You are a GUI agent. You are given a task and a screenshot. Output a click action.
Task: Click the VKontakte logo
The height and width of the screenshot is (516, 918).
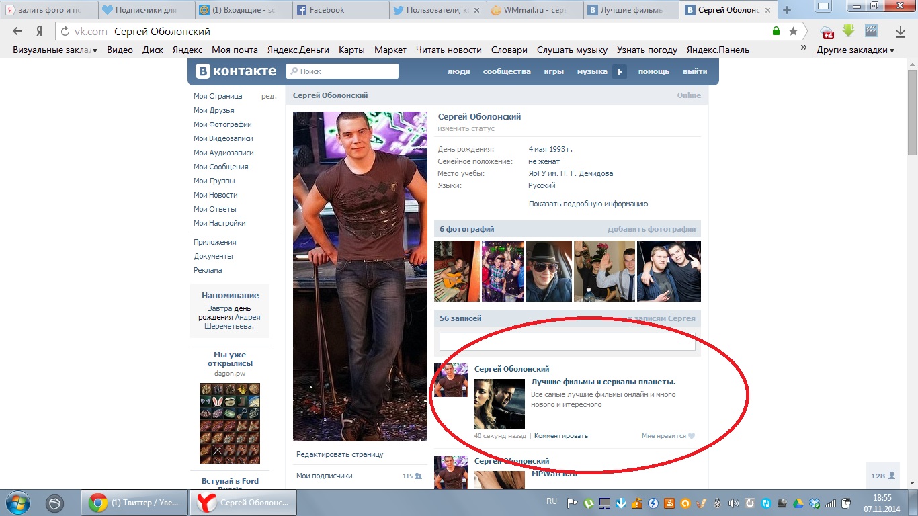(x=236, y=71)
